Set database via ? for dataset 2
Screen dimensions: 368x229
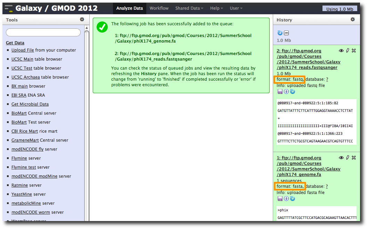click(327, 79)
